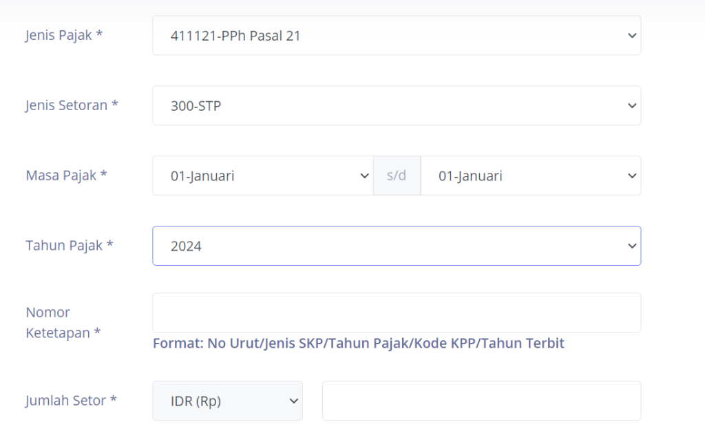Click inside the Nomor Ketetapan input field

point(397,312)
